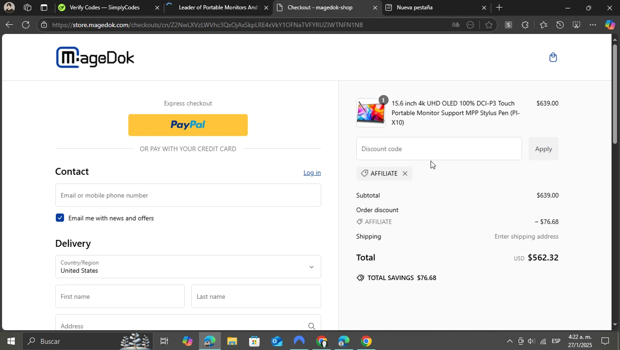Image resolution: width=620 pixels, height=350 pixels.
Task: Open volume control in tray
Action: click(532, 341)
